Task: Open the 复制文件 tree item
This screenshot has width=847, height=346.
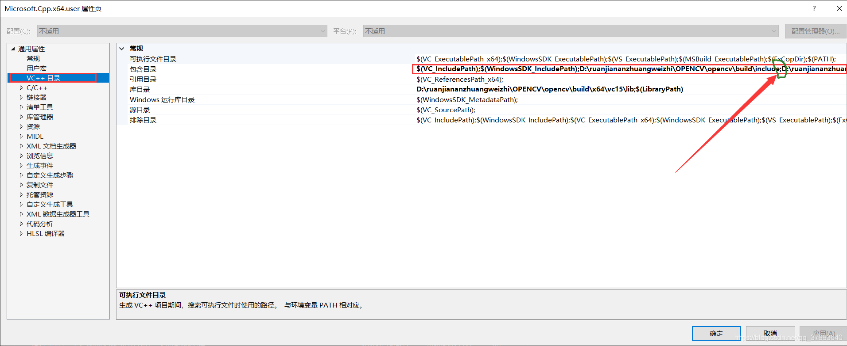Action: click(40, 185)
